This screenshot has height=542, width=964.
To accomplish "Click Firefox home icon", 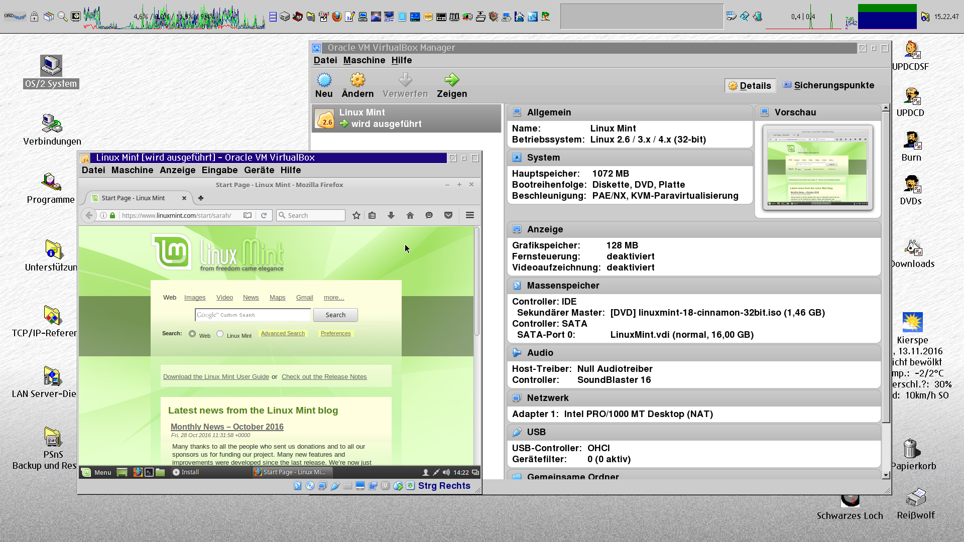I will click(x=410, y=215).
